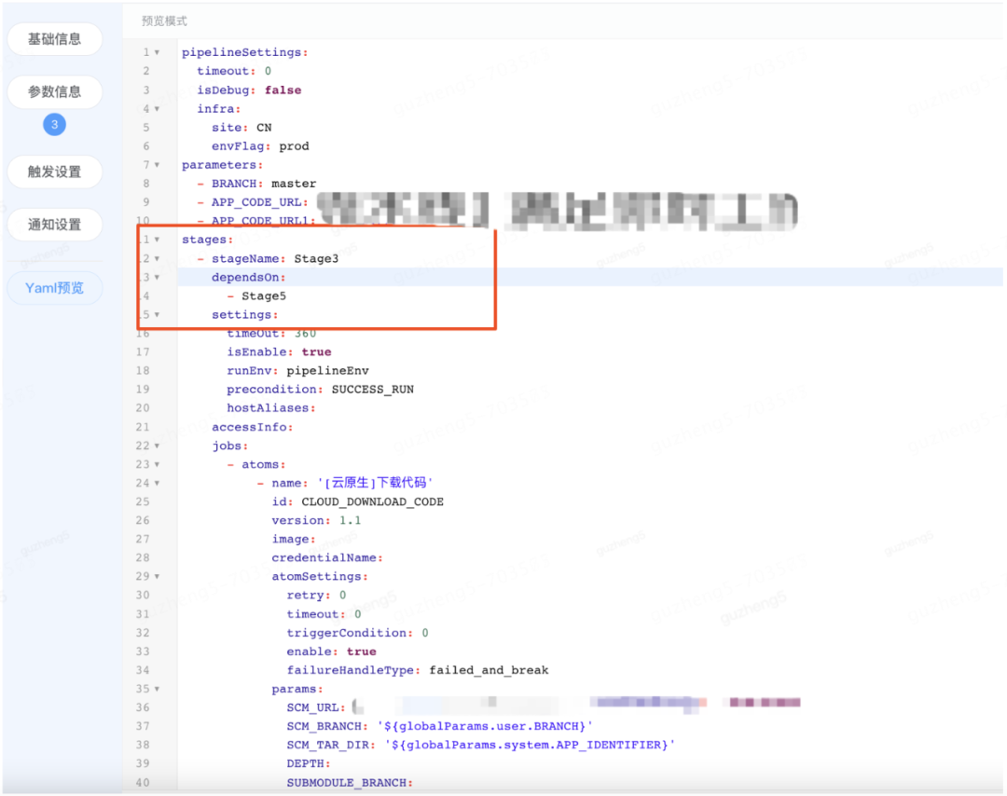Collapse the stages block fold arrow

click(x=157, y=240)
